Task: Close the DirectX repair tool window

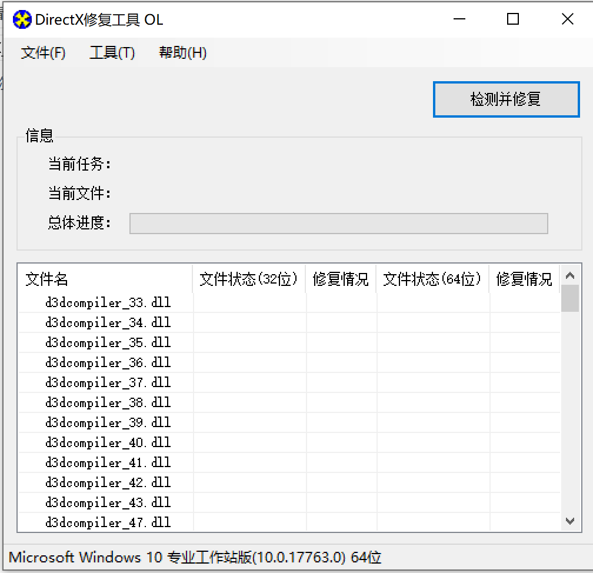Action: pos(567,19)
